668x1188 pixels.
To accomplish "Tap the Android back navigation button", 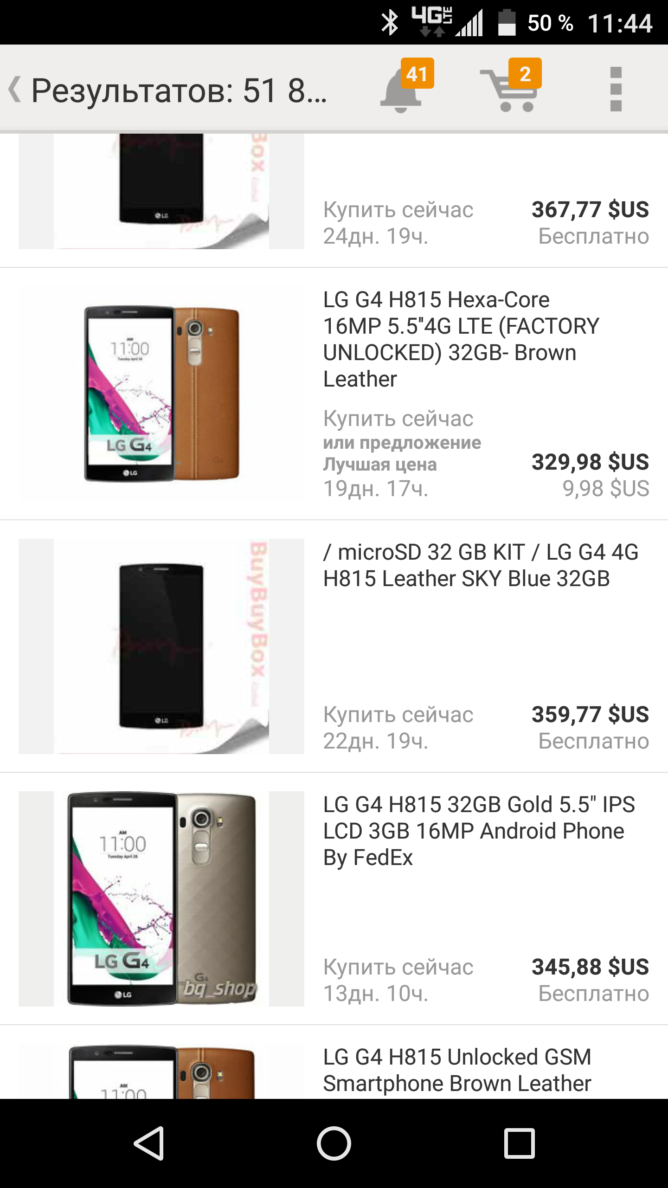I will pos(149,1143).
